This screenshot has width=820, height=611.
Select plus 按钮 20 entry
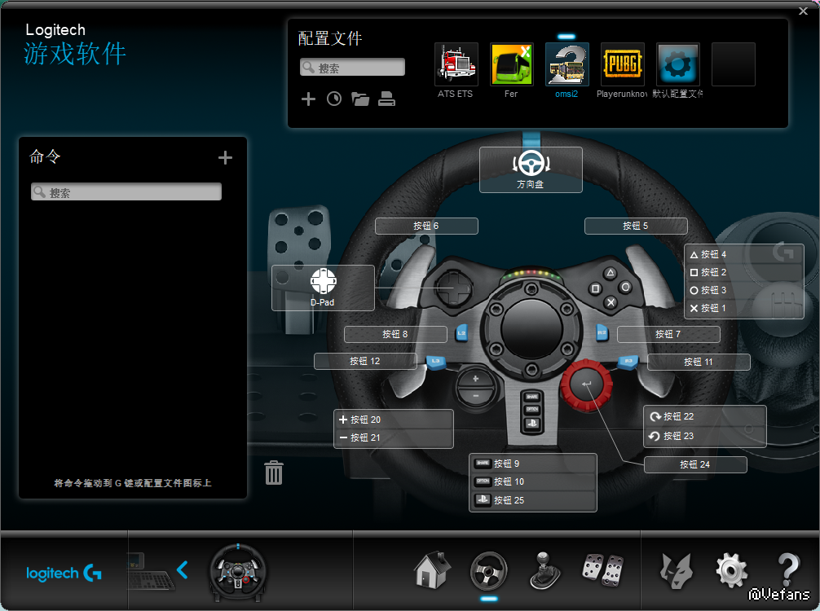coord(393,420)
